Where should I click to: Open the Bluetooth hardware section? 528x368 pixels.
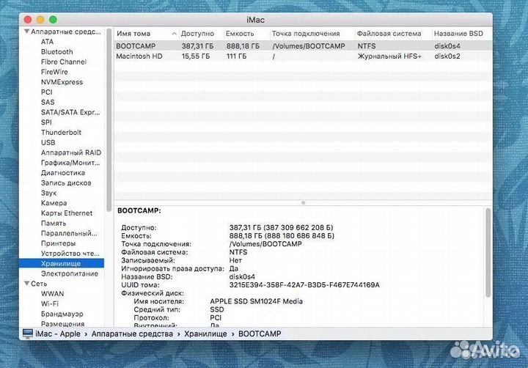[x=57, y=52]
